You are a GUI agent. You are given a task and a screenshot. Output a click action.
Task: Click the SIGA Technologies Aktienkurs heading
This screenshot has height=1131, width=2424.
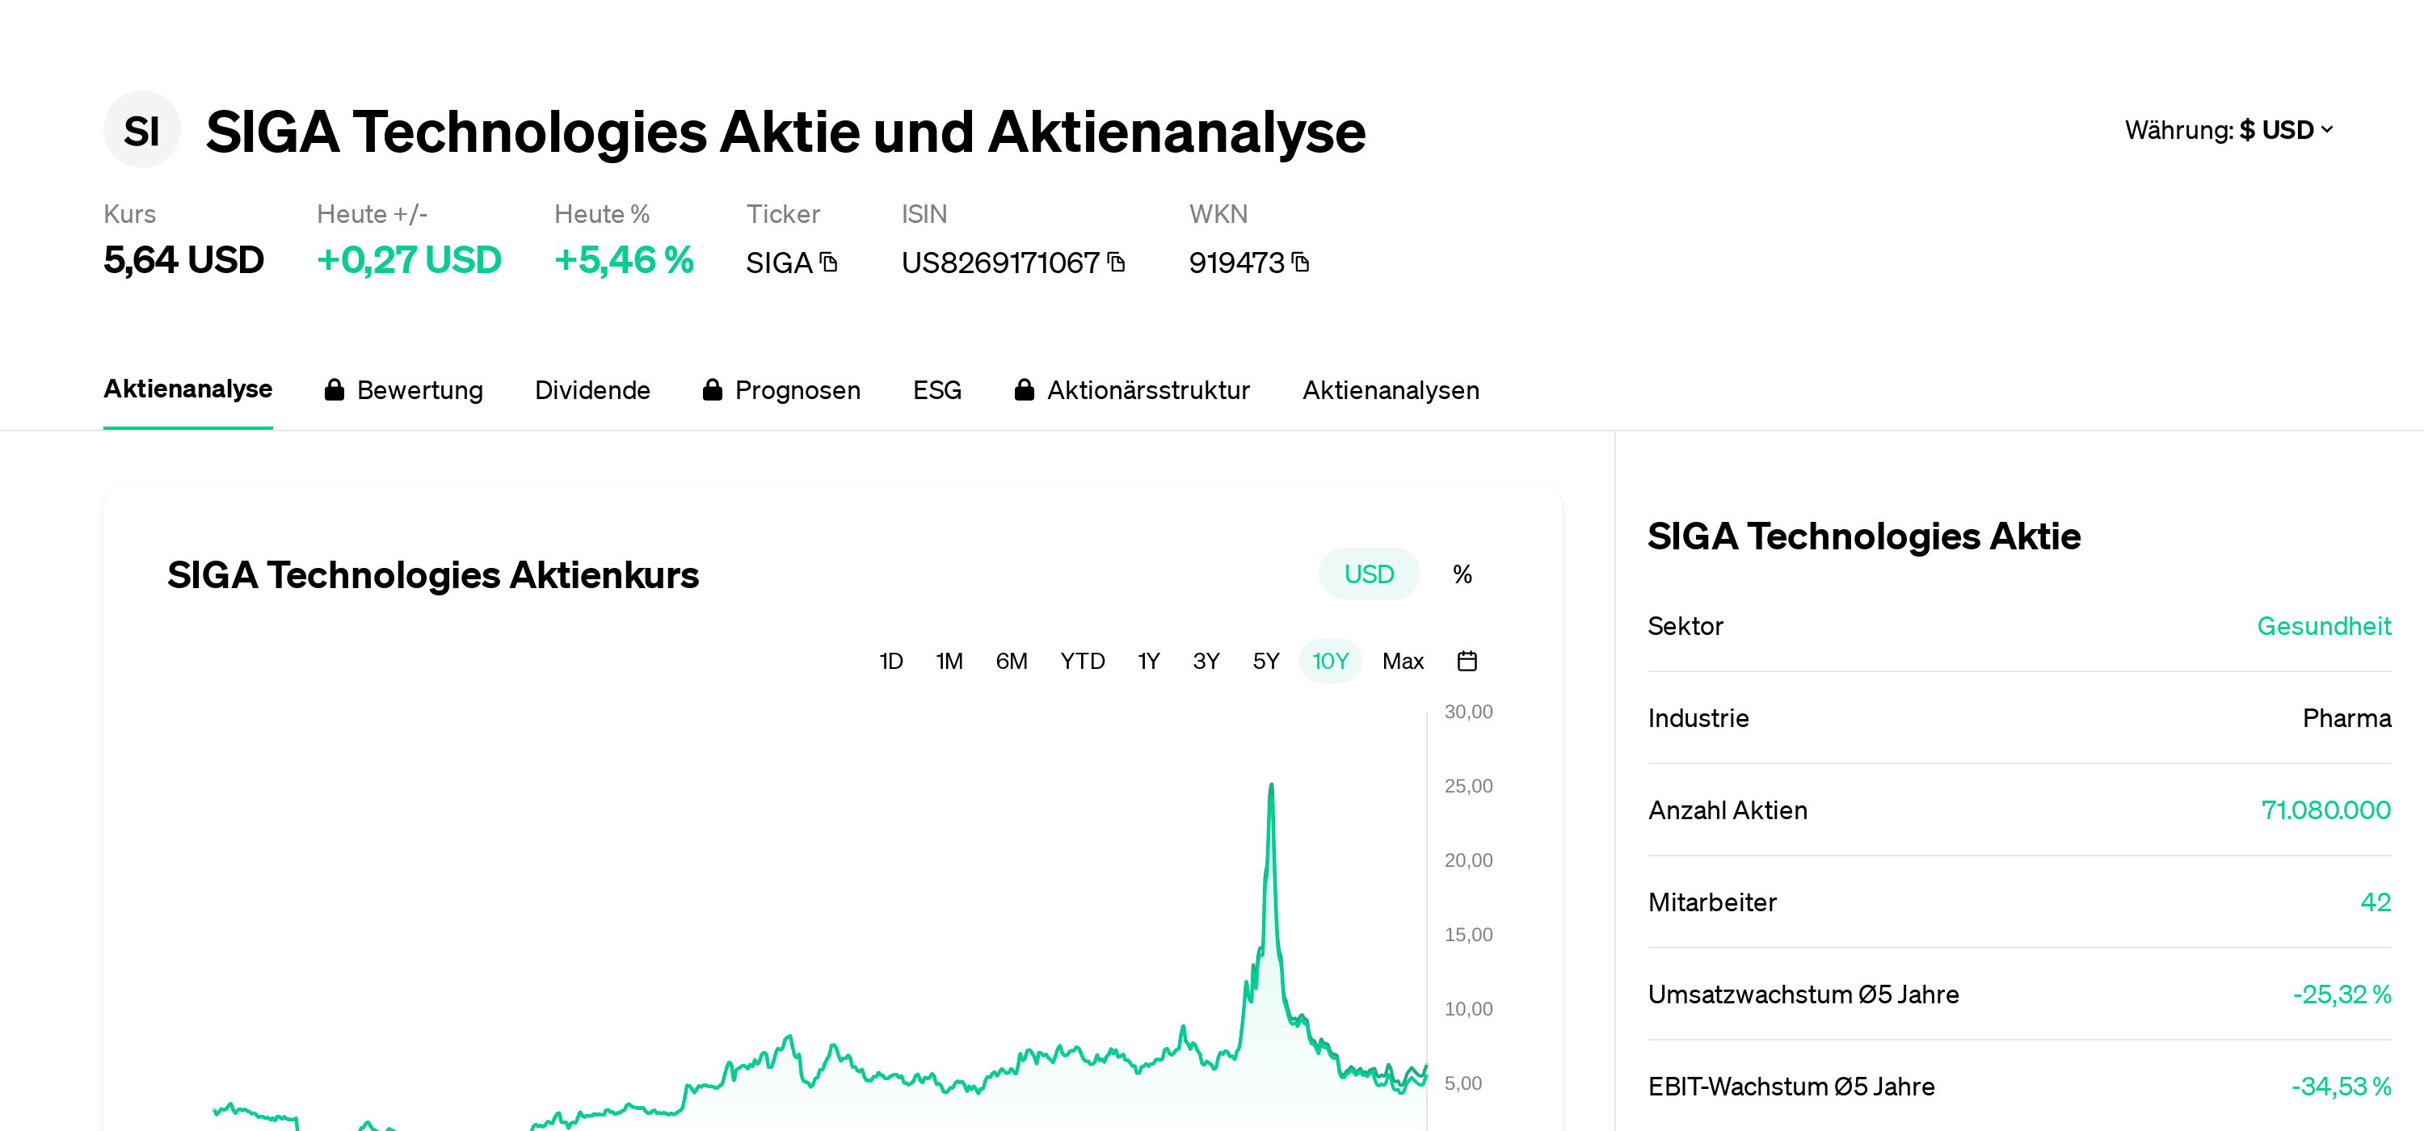(x=433, y=575)
